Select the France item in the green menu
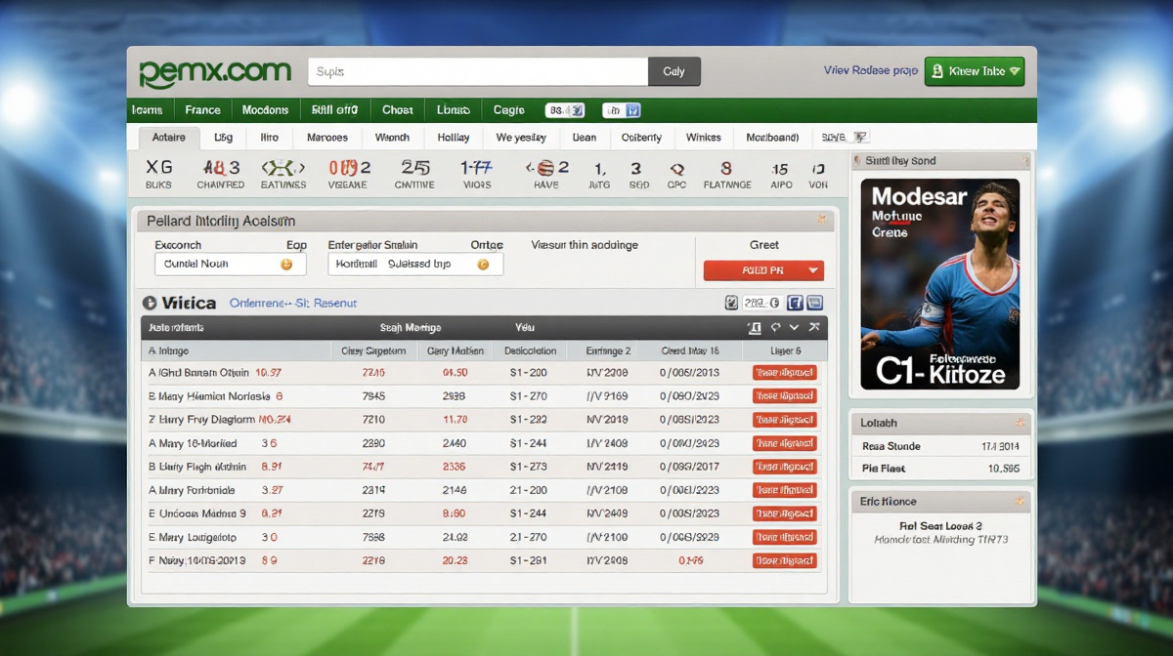The image size is (1173, 656). (x=202, y=110)
